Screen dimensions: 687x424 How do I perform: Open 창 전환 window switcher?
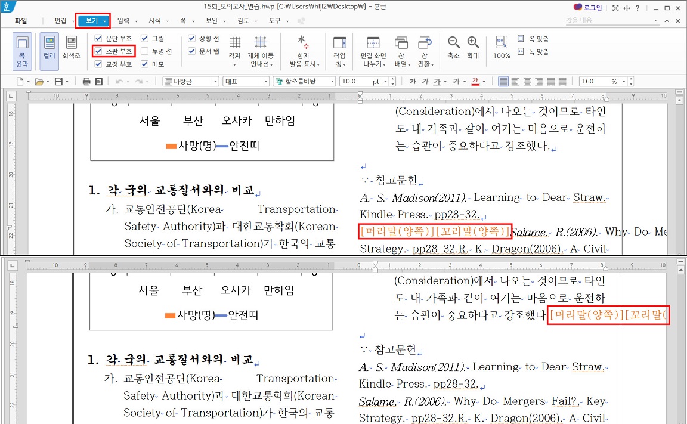coord(425,51)
